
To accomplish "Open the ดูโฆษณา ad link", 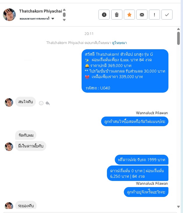I will click(x=119, y=43).
